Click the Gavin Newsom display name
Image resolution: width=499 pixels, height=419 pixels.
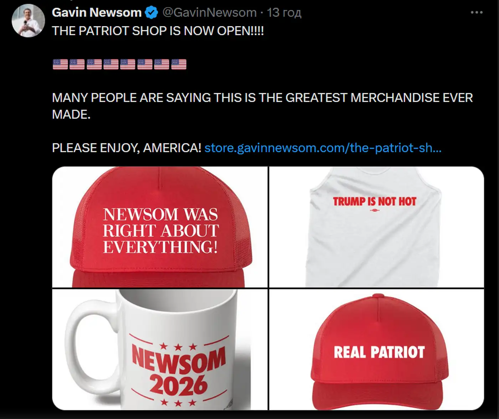tap(97, 12)
